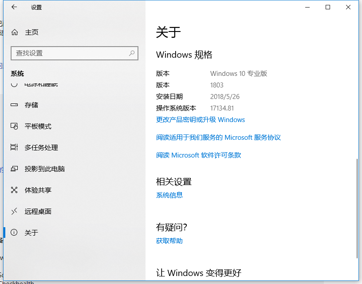Select the About info icon

coord(14,232)
